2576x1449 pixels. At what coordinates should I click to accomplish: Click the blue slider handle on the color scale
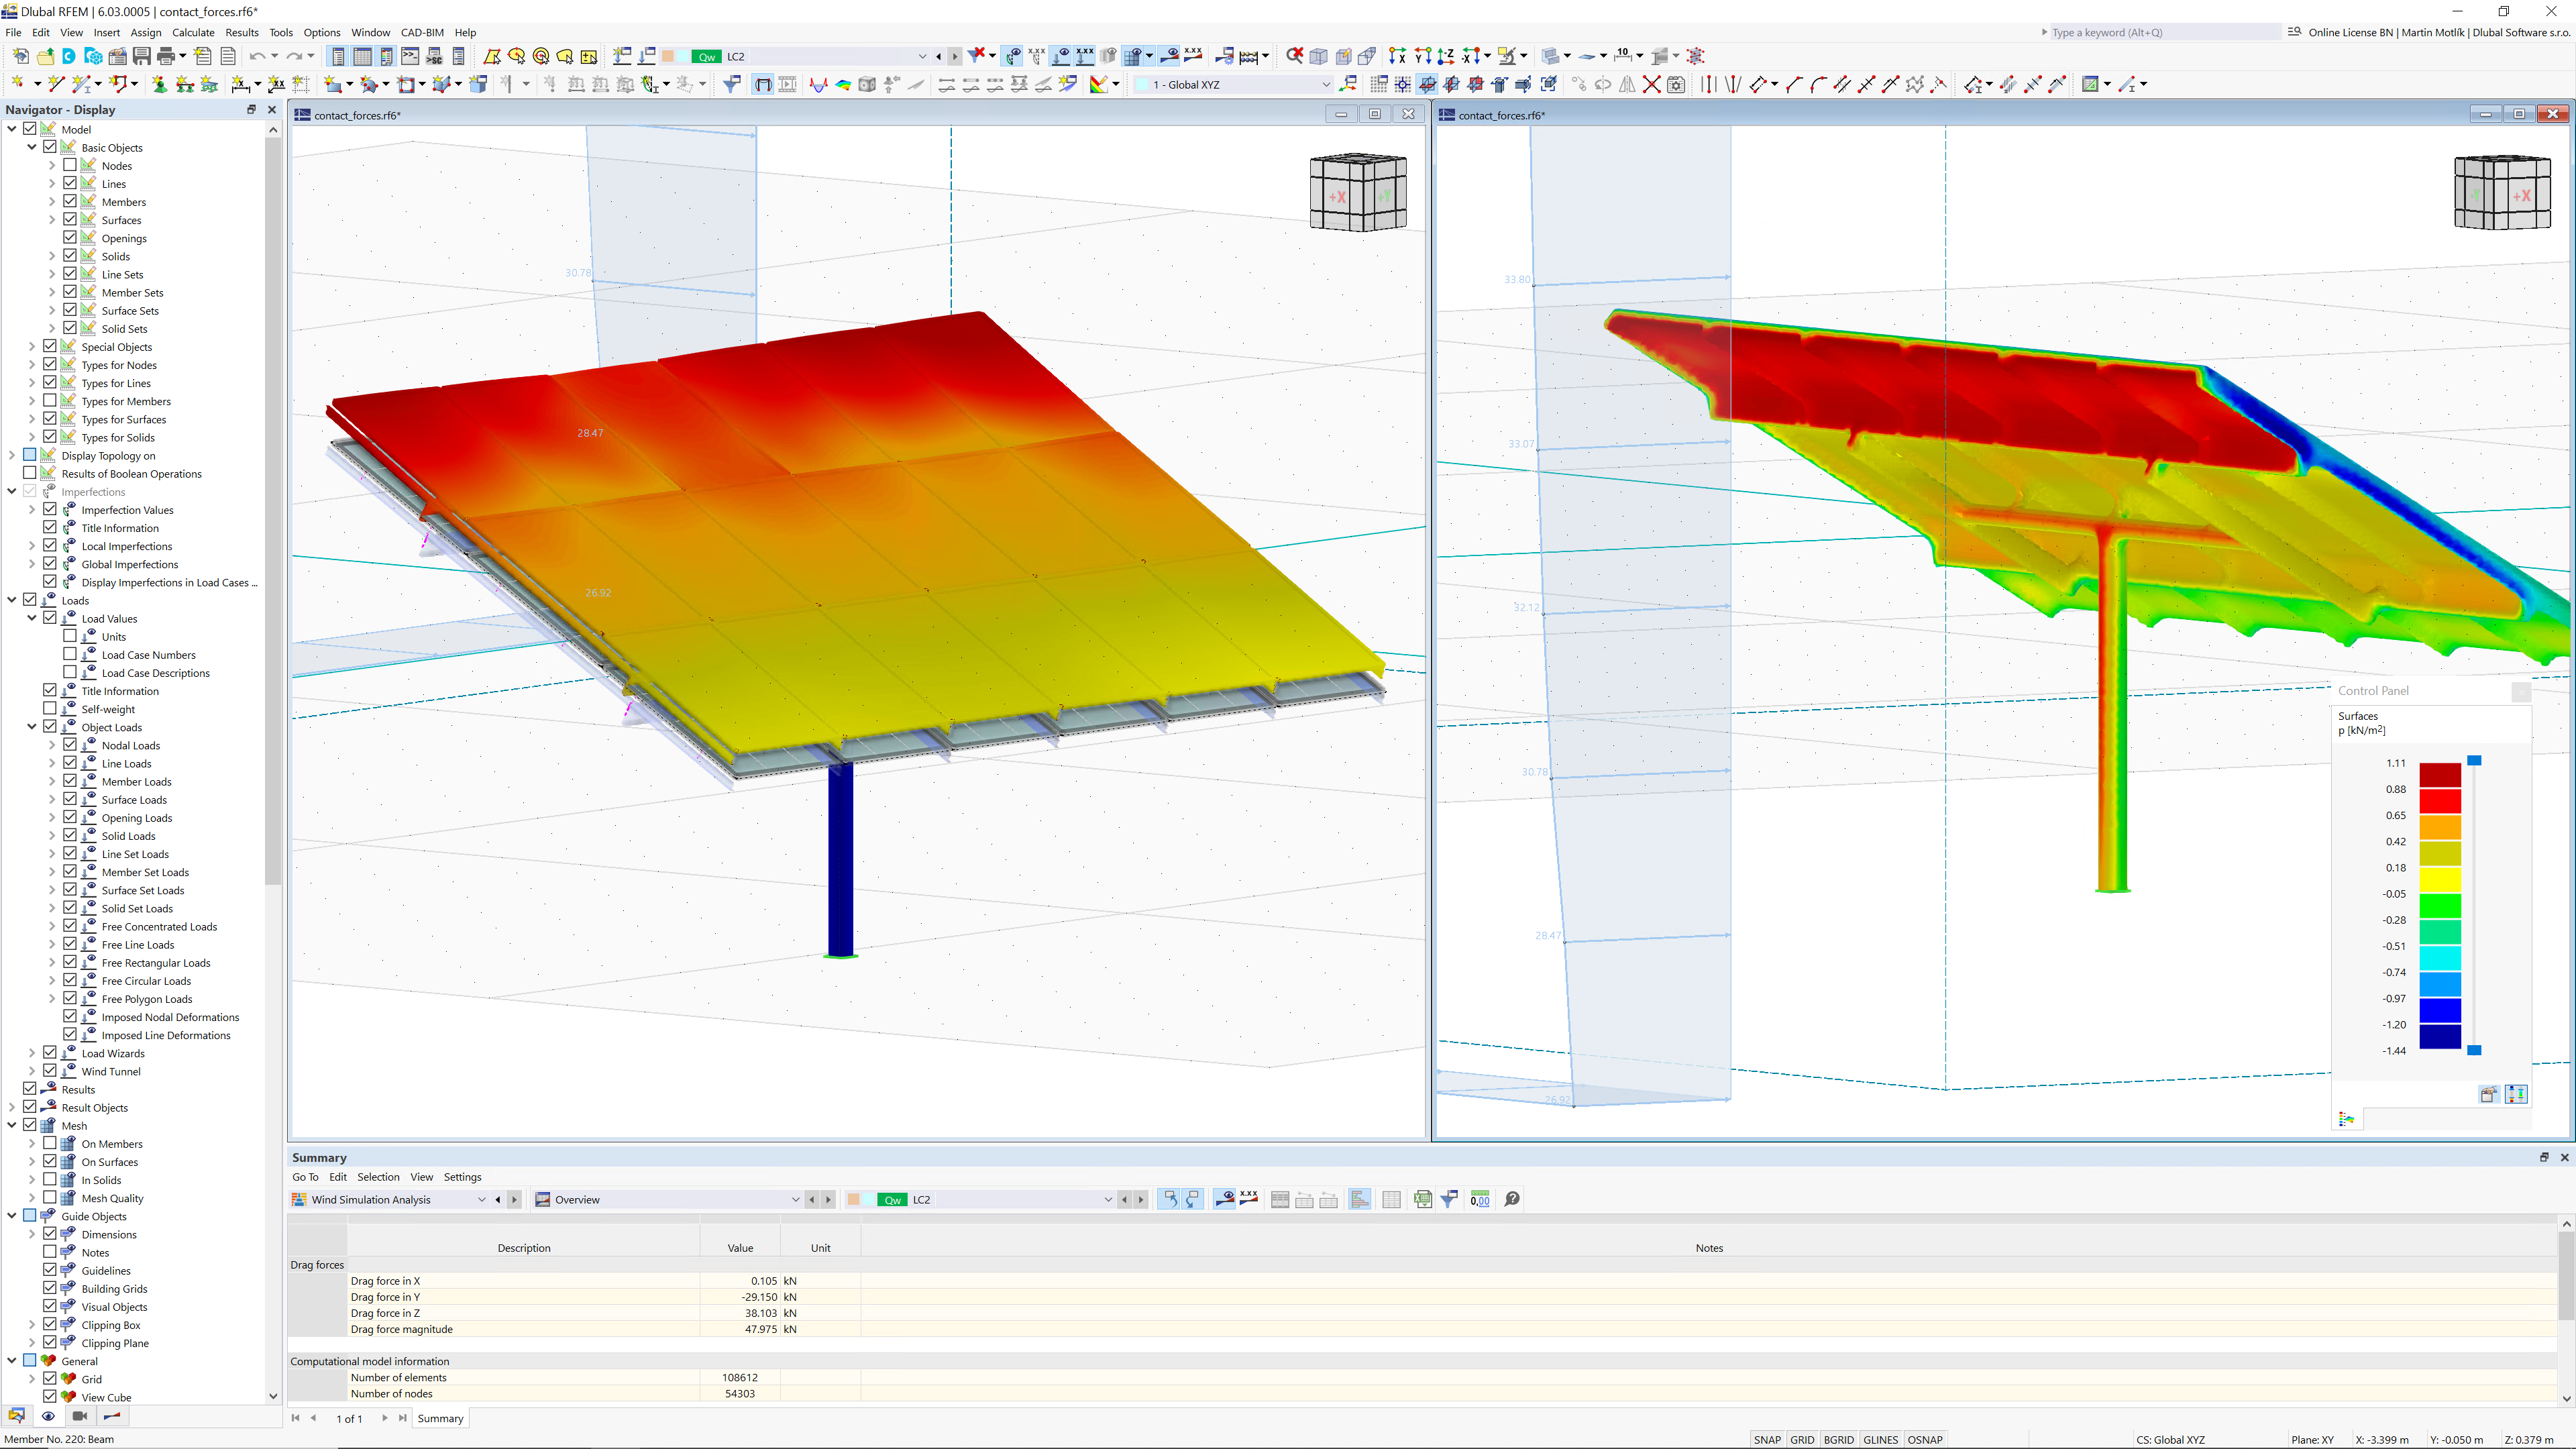coord(2474,760)
